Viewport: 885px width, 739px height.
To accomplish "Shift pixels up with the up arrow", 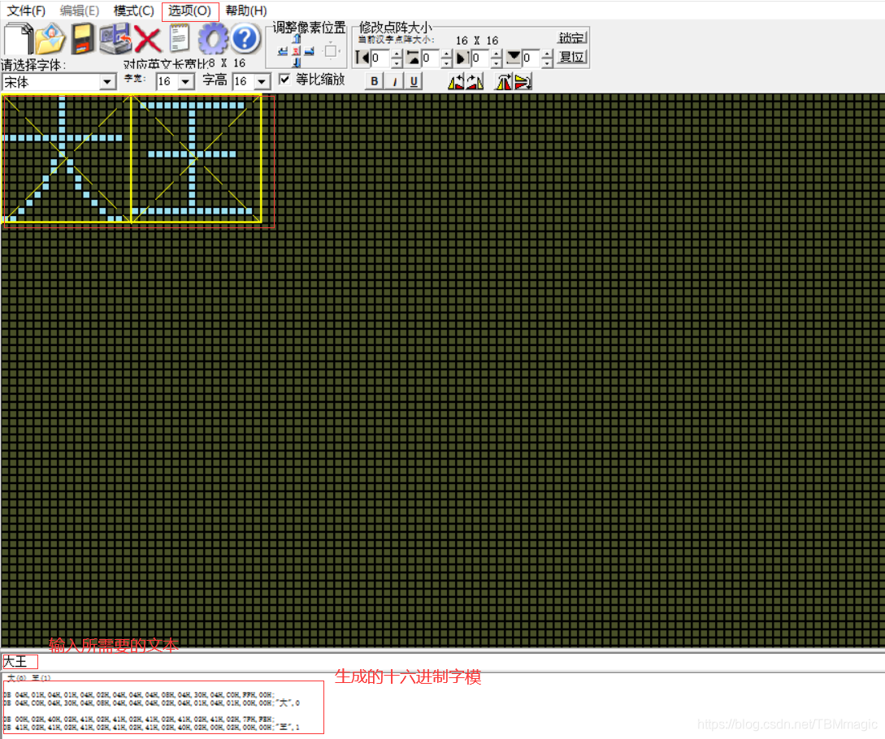I will click(x=297, y=38).
